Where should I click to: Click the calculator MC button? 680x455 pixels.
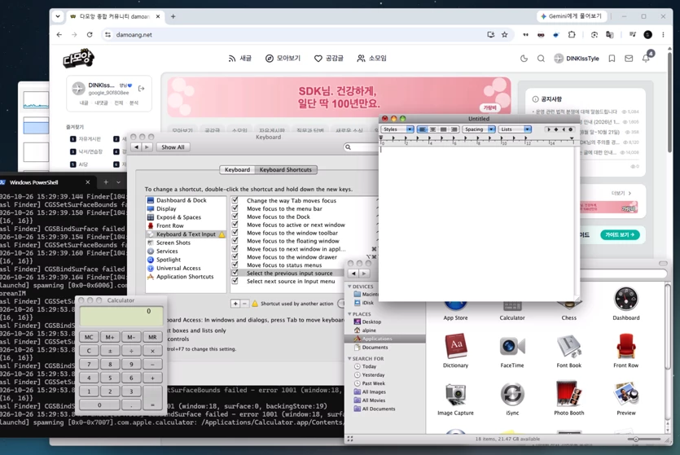[89, 337]
